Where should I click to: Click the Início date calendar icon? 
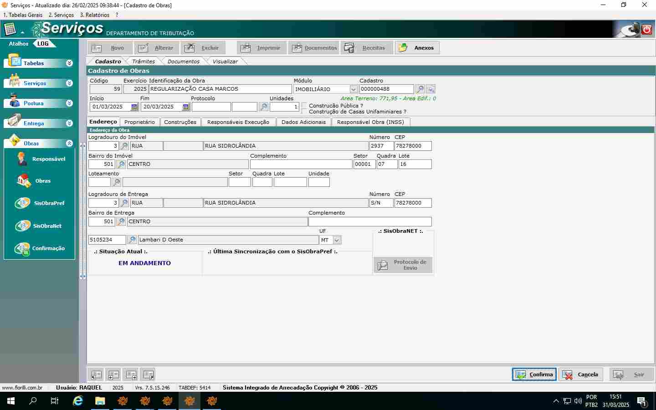point(134,107)
